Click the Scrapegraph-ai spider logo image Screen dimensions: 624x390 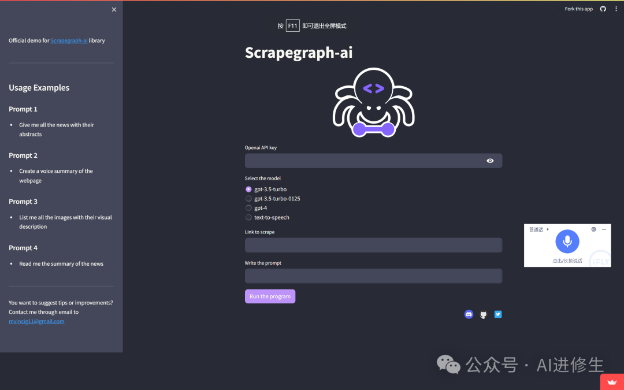tap(373, 102)
